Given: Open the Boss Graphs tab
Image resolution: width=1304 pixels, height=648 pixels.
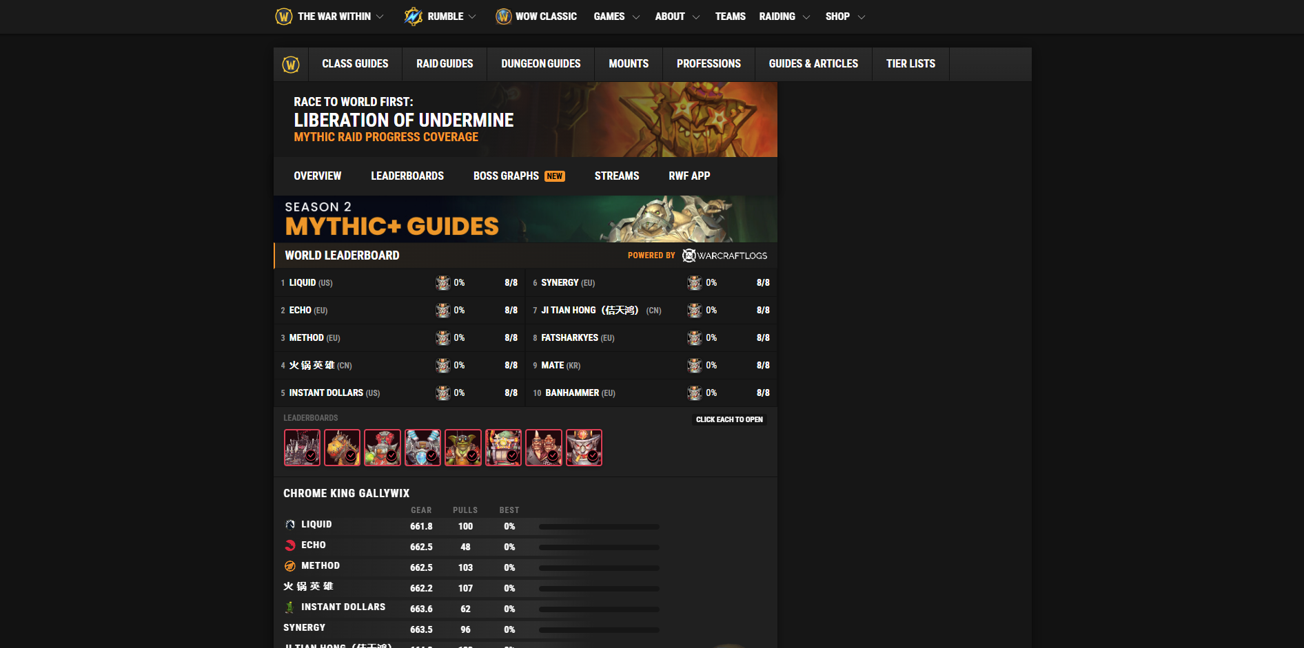Looking at the screenshot, I should pyautogui.click(x=519, y=176).
